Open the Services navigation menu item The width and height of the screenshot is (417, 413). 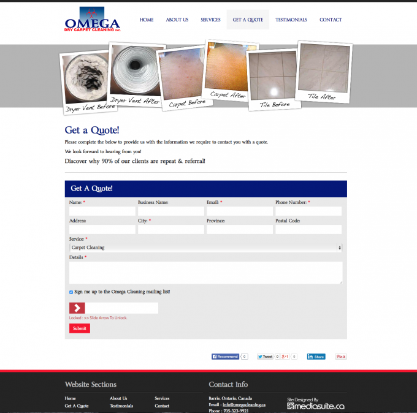(210, 20)
